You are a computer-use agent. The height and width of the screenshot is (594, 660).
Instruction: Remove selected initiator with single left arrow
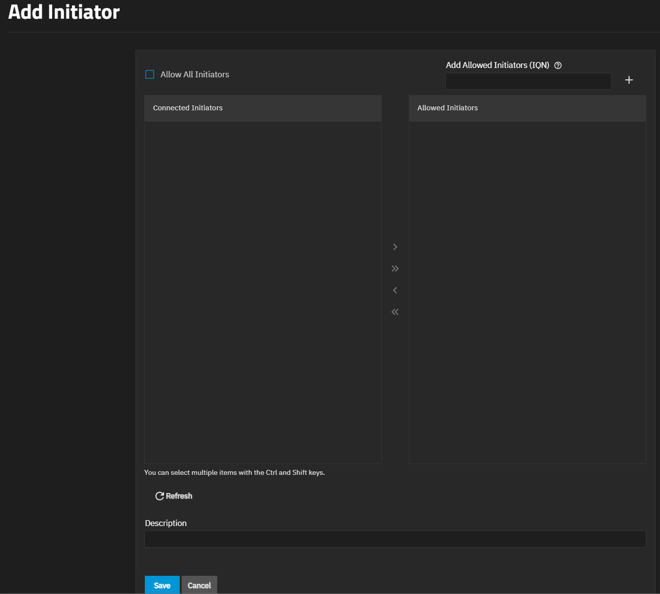pos(395,290)
